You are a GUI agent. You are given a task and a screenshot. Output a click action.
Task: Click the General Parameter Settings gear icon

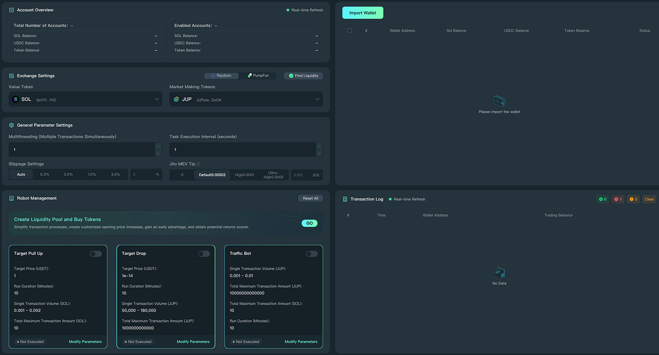(x=12, y=125)
